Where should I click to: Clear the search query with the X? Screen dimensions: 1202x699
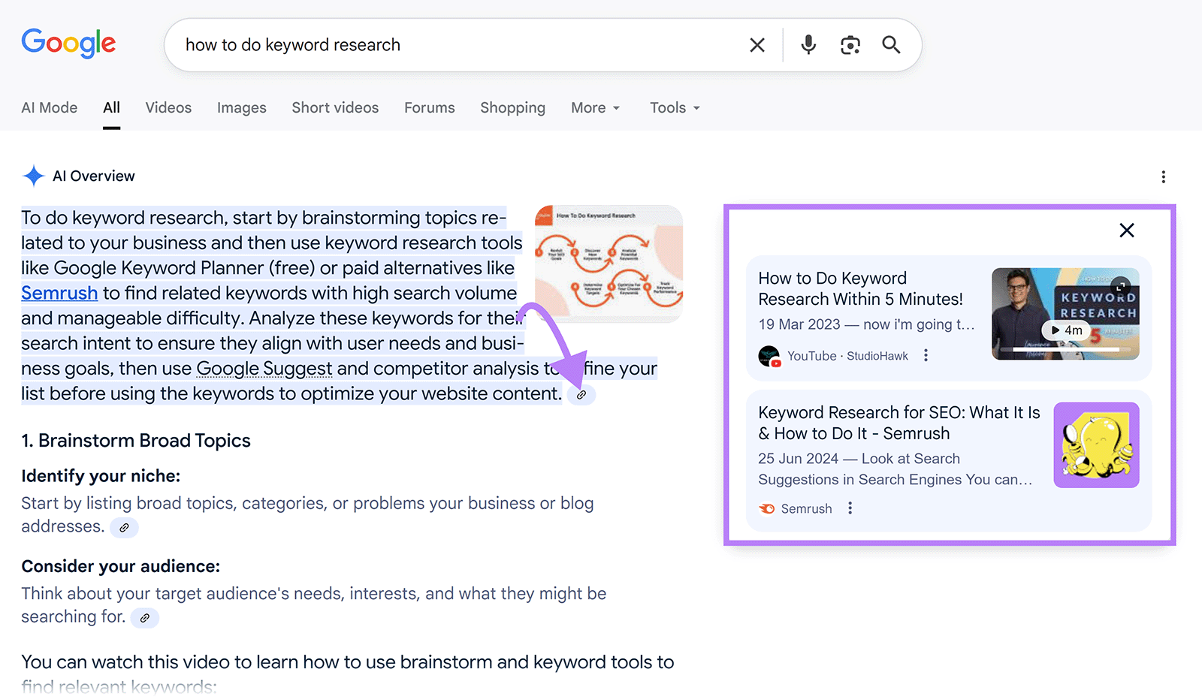757,44
